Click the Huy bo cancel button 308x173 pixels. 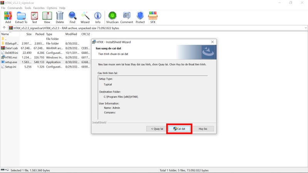pyautogui.click(x=203, y=129)
